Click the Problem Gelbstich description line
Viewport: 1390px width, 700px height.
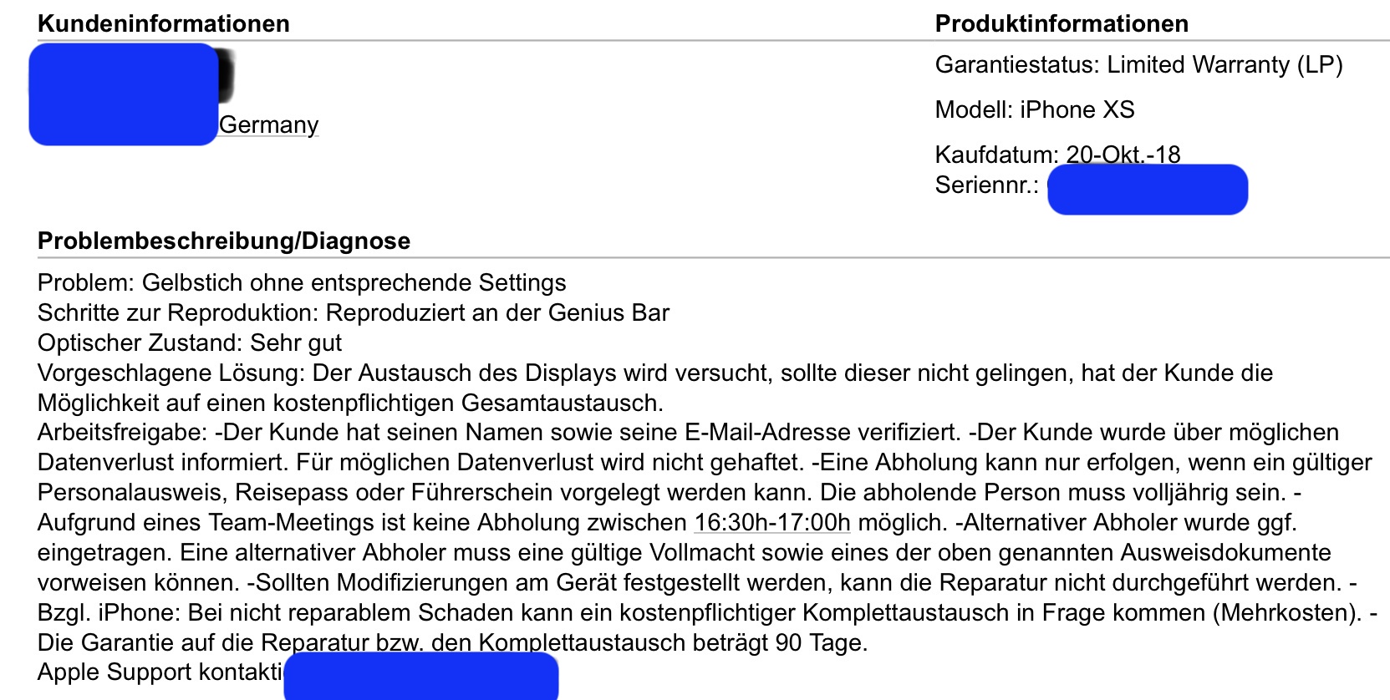point(302,283)
